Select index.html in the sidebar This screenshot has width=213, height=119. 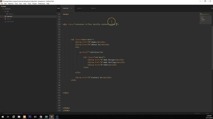coord(9,17)
